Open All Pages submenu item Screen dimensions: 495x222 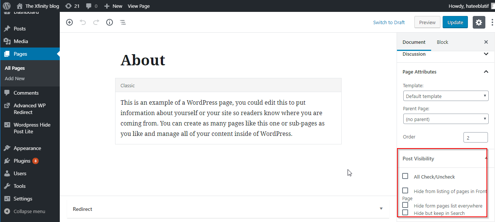point(15,68)
